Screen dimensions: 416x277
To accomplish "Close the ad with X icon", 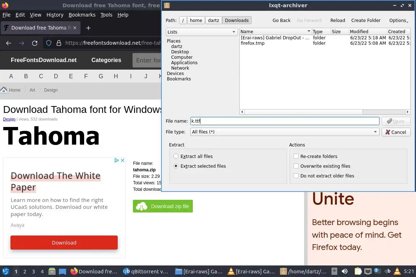I will 122,160.
